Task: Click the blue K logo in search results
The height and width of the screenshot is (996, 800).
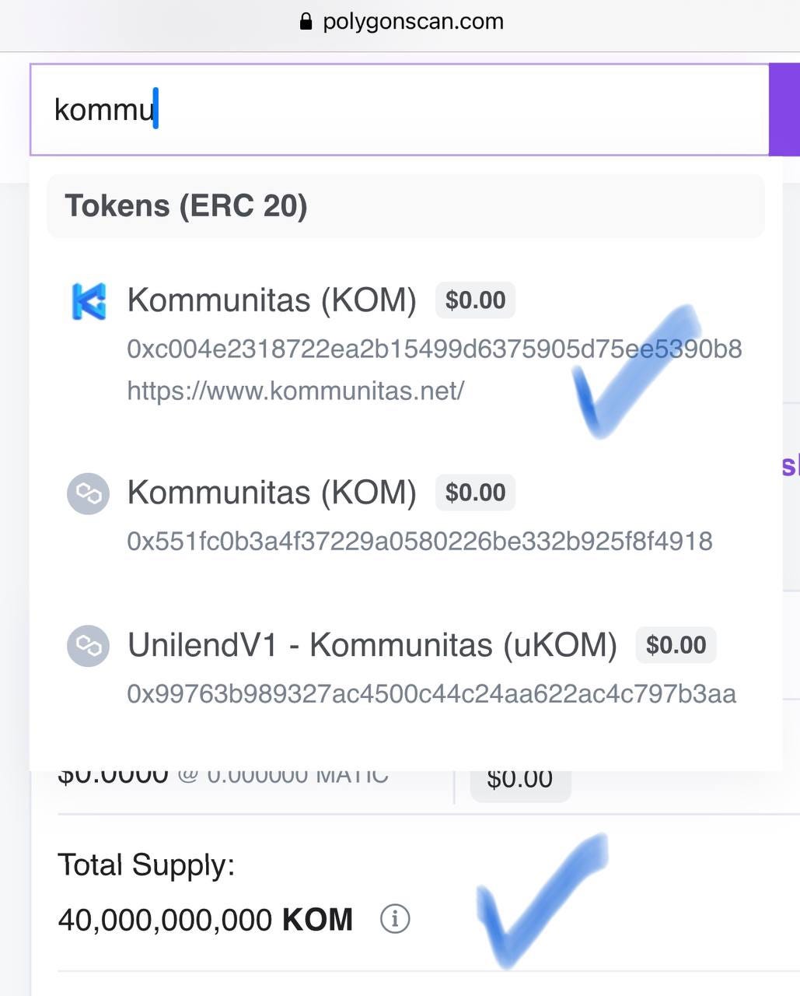Action: 88,301
